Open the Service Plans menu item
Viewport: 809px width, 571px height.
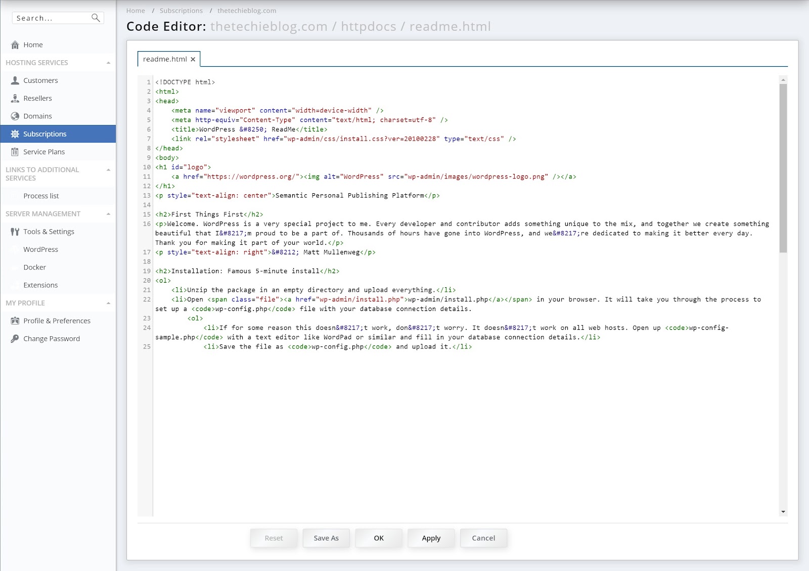[x=58, y=152]
